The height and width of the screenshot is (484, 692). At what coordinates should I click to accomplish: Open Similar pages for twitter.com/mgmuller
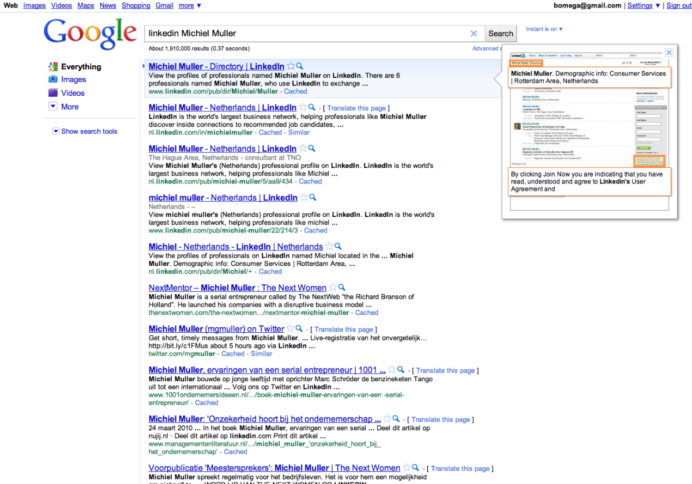[261, 354]
